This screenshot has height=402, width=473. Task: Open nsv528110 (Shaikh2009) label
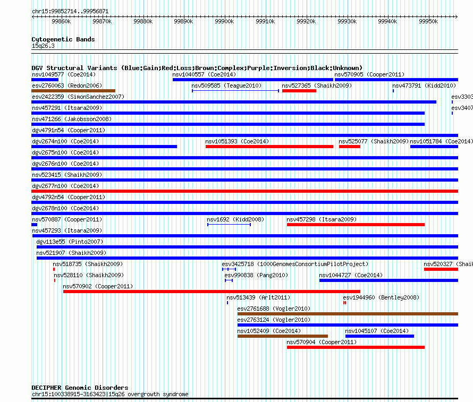click(89, 275)
